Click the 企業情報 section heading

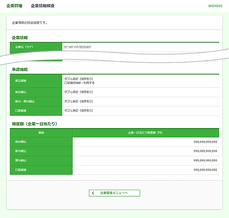point(20,38)
